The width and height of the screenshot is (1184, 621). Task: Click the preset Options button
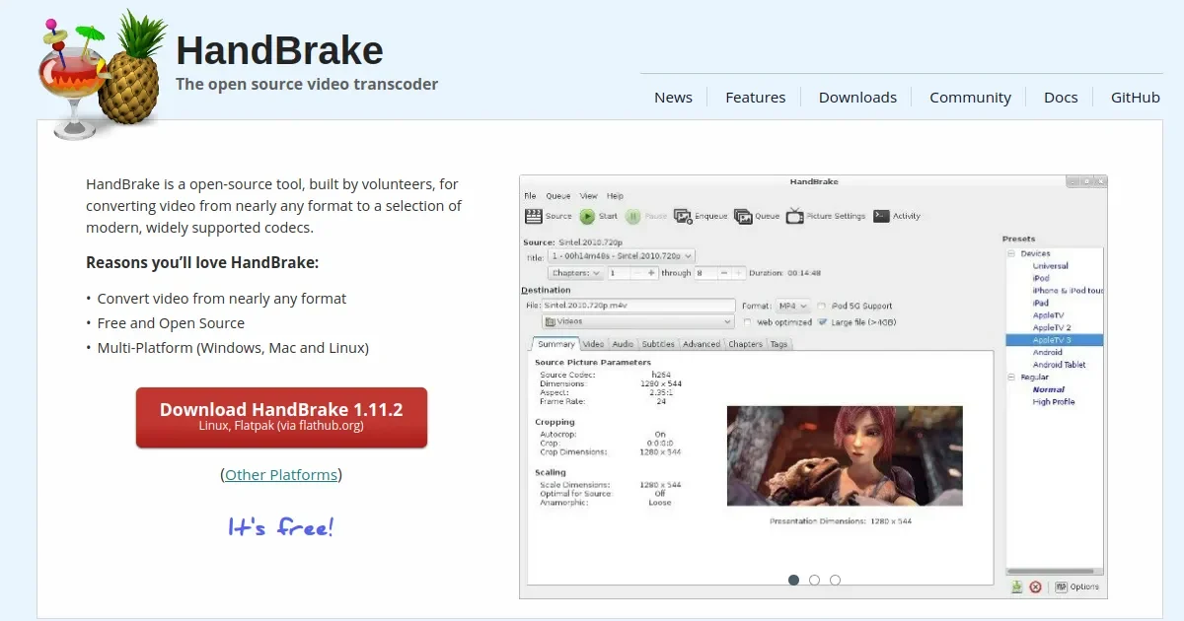(x=1076, y=586)
